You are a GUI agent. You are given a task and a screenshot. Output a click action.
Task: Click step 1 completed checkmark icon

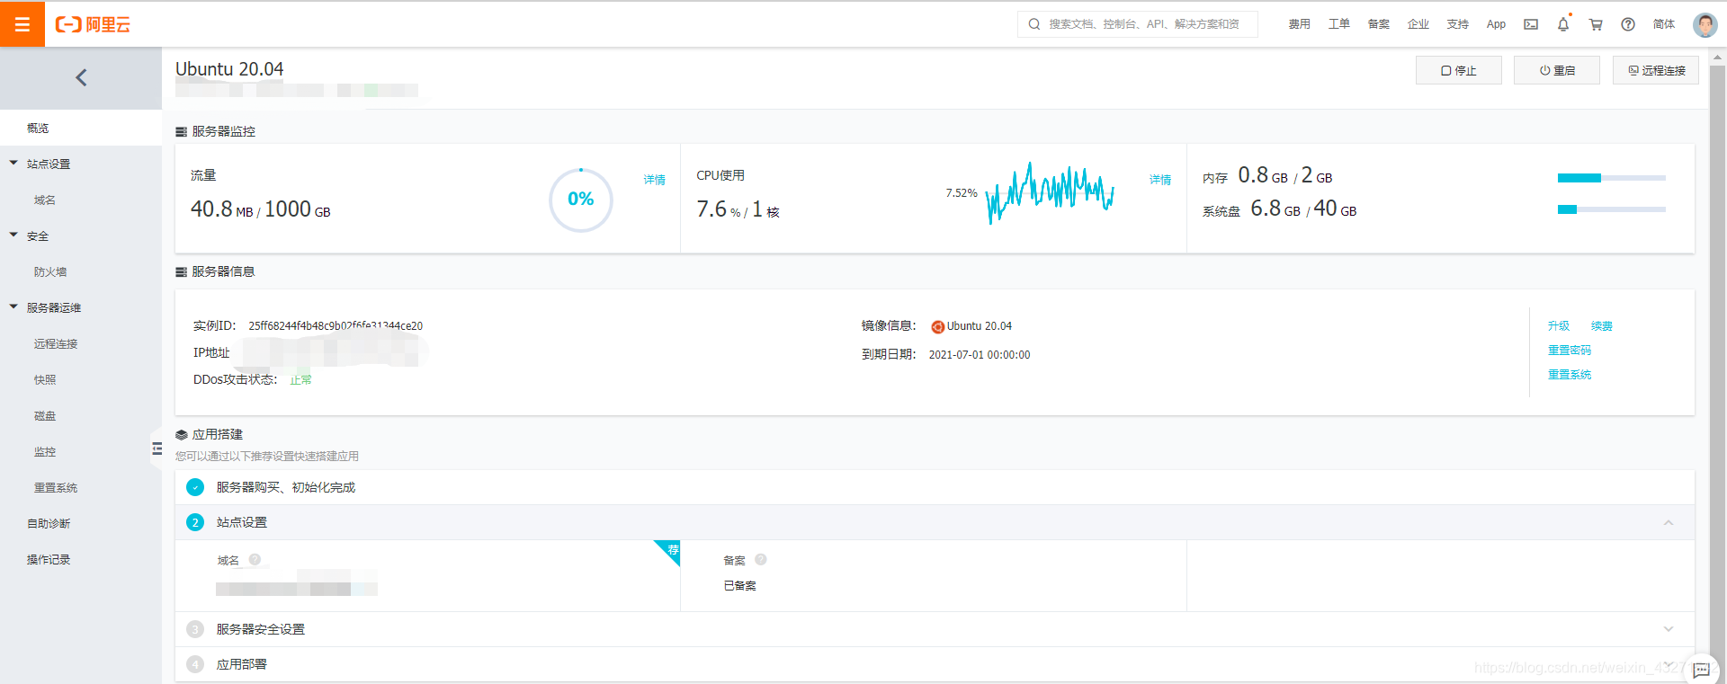tap(195, 487)
